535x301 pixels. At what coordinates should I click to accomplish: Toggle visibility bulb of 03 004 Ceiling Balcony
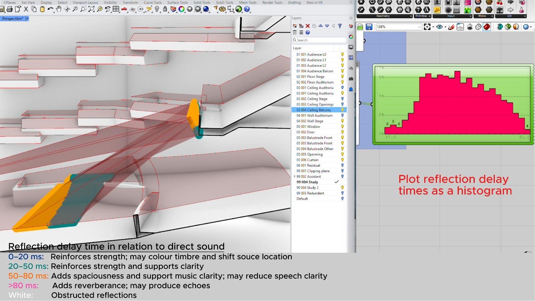coord(342,110)
